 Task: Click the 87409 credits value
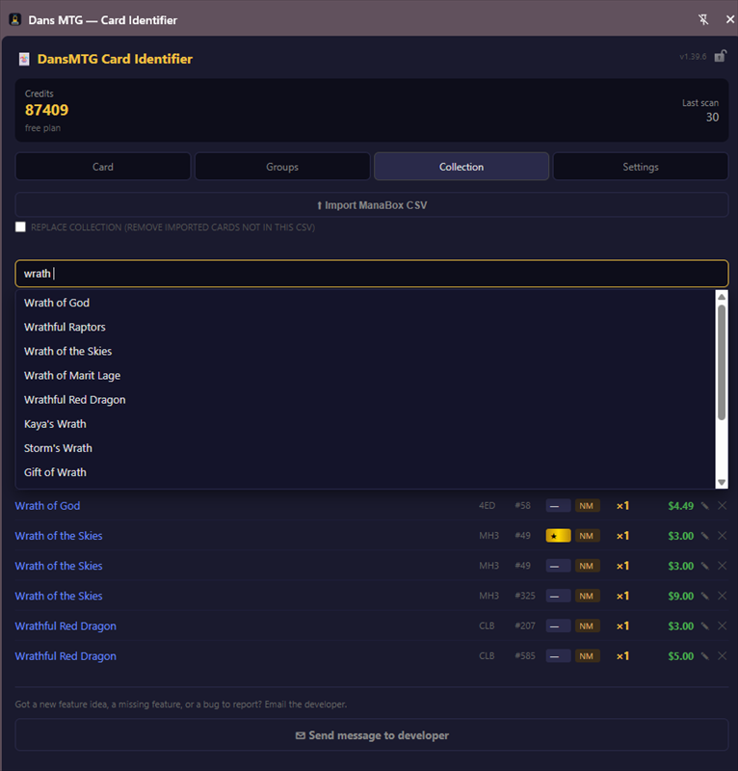(x=46, y=110)
